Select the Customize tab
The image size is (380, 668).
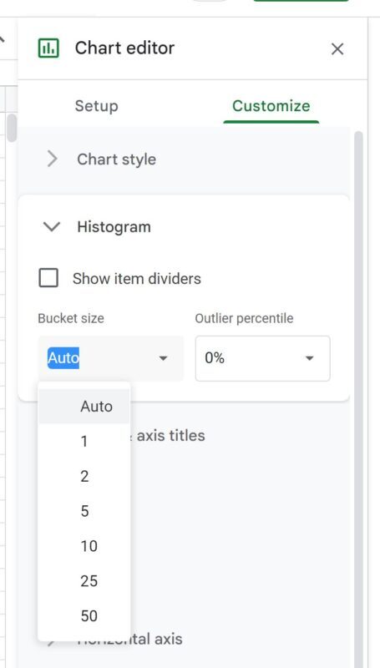[x=271, y=106]
